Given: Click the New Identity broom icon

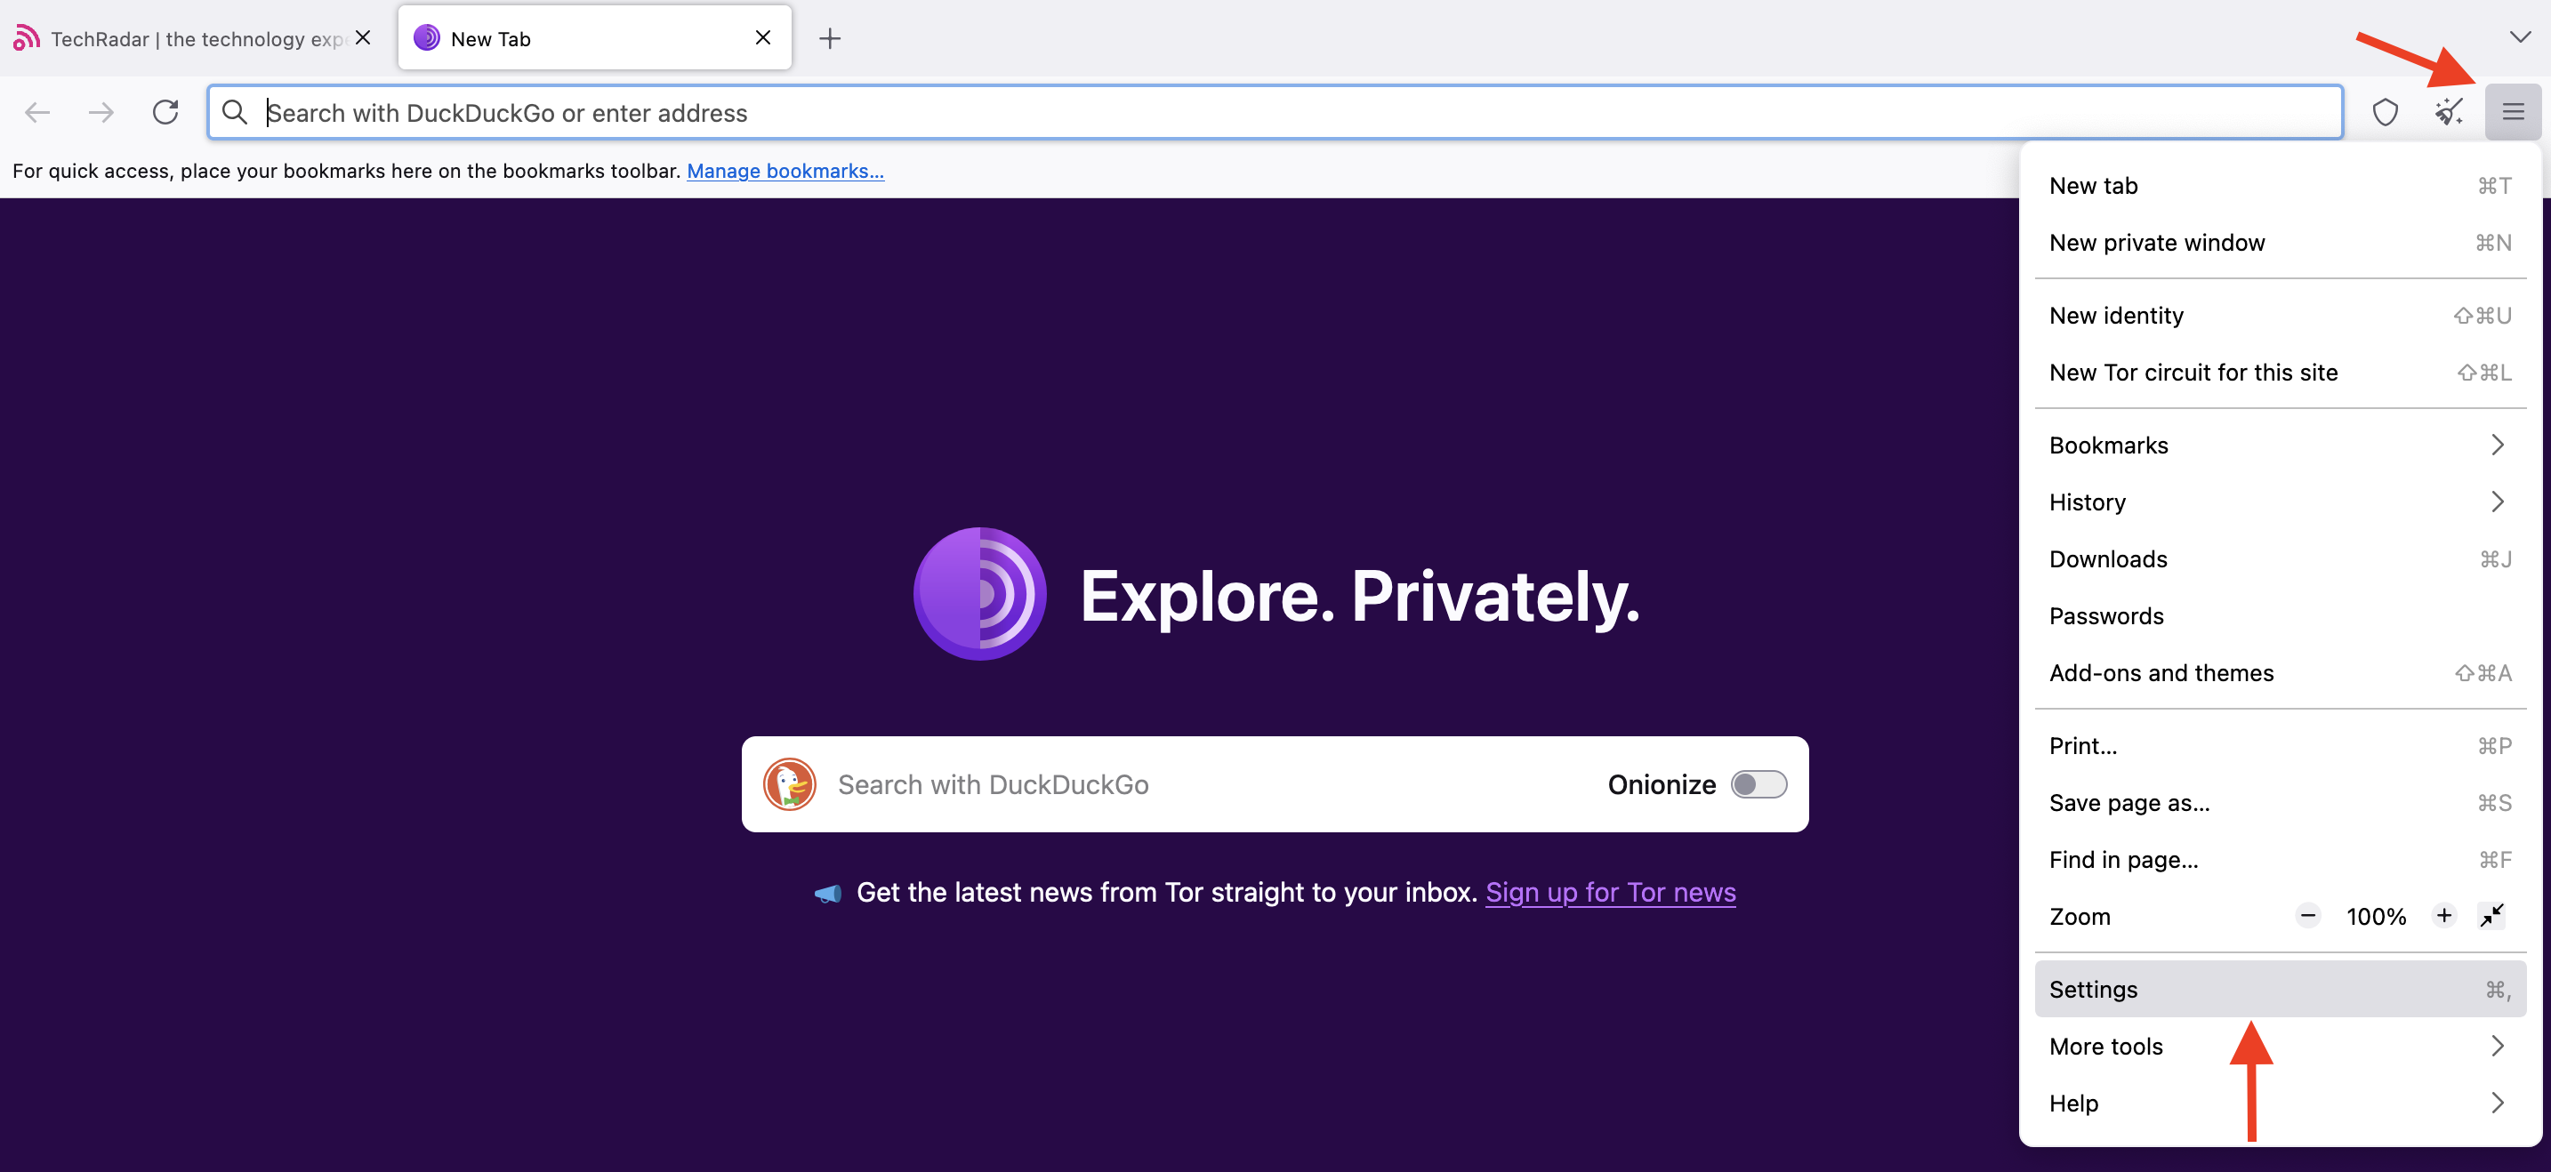Looking at the screenshot, I should click(x=2448, y=112).
